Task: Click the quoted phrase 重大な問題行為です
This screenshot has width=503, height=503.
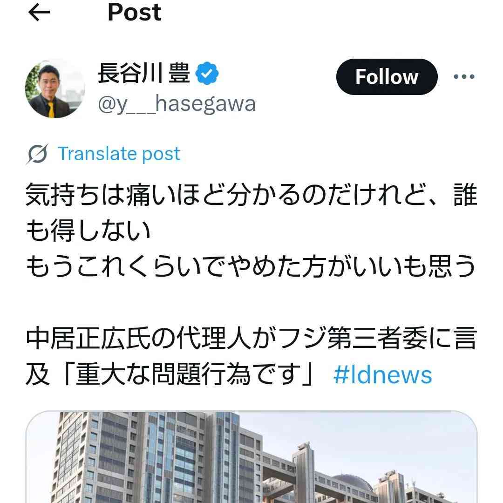Action: tap(188, 374)
